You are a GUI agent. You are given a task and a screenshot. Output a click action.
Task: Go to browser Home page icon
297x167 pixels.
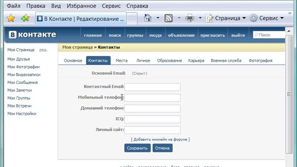[148, 18]
